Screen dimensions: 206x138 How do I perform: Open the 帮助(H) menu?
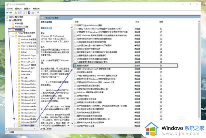click(36, 9)
